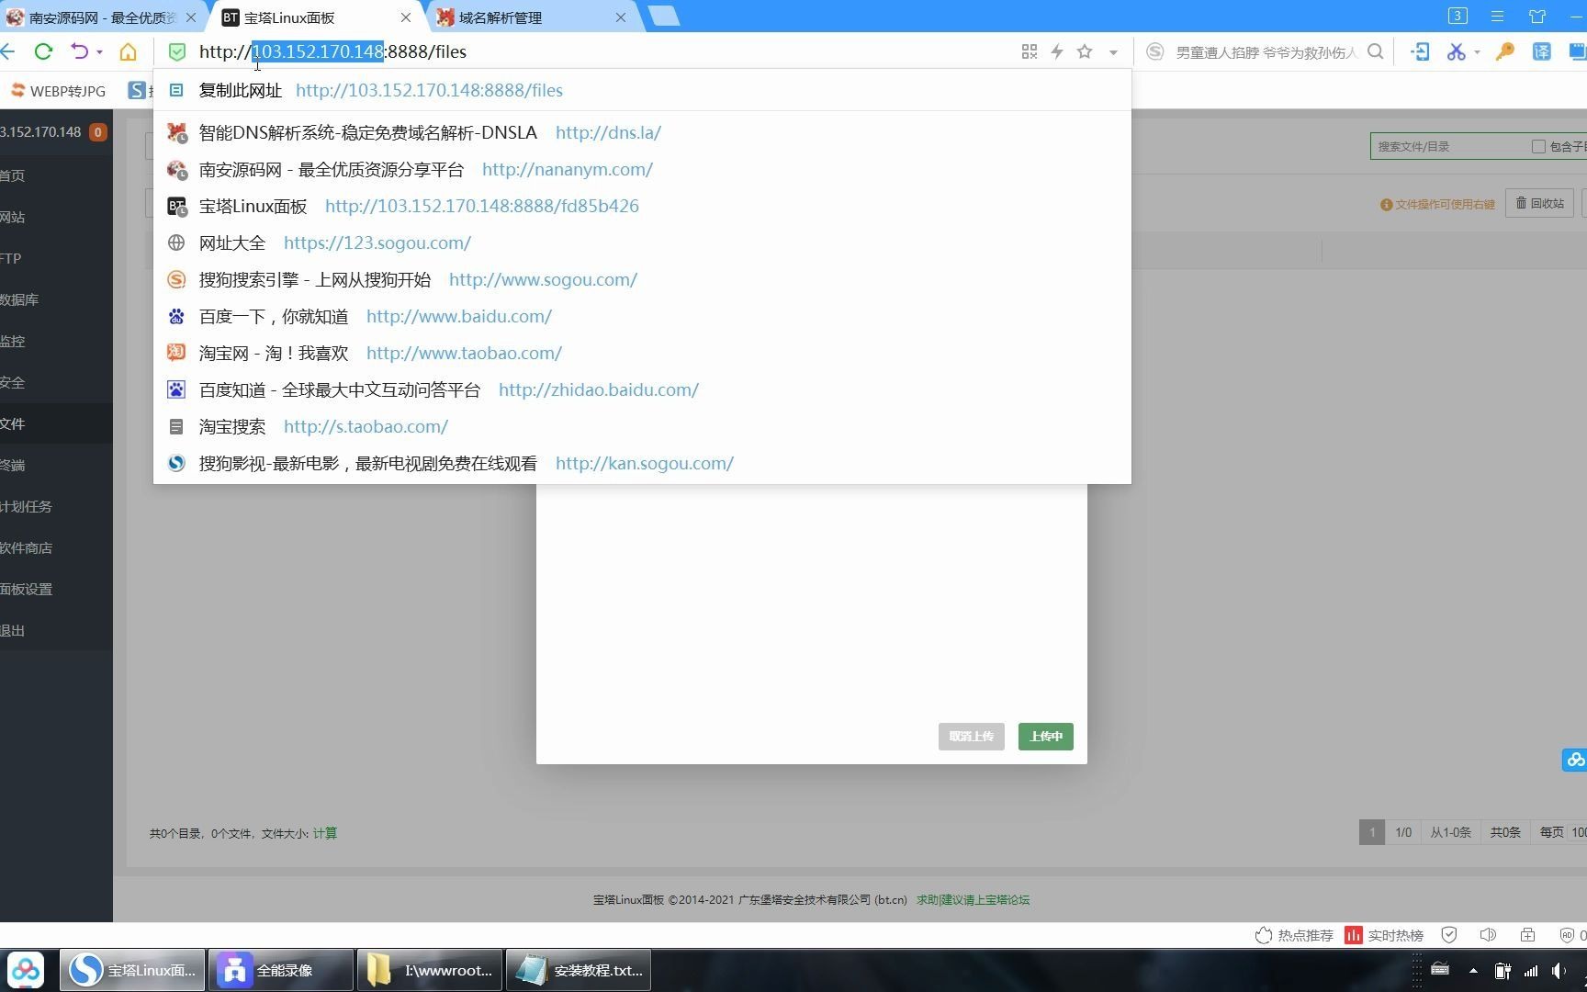Open FTP in panel sidebar
This screenshot has height=992, width=1587.
point(55,258)
